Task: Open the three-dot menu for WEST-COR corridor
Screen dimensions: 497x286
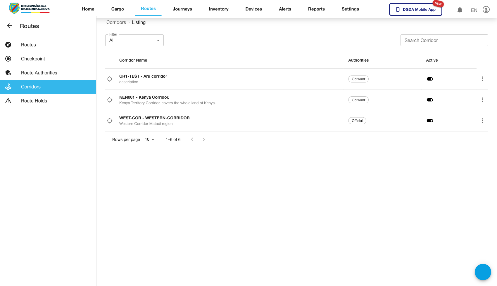Action: tap(482, 121)
